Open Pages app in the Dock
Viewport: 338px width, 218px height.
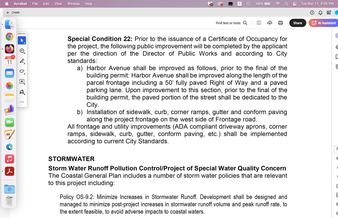[x=10, y=135]
